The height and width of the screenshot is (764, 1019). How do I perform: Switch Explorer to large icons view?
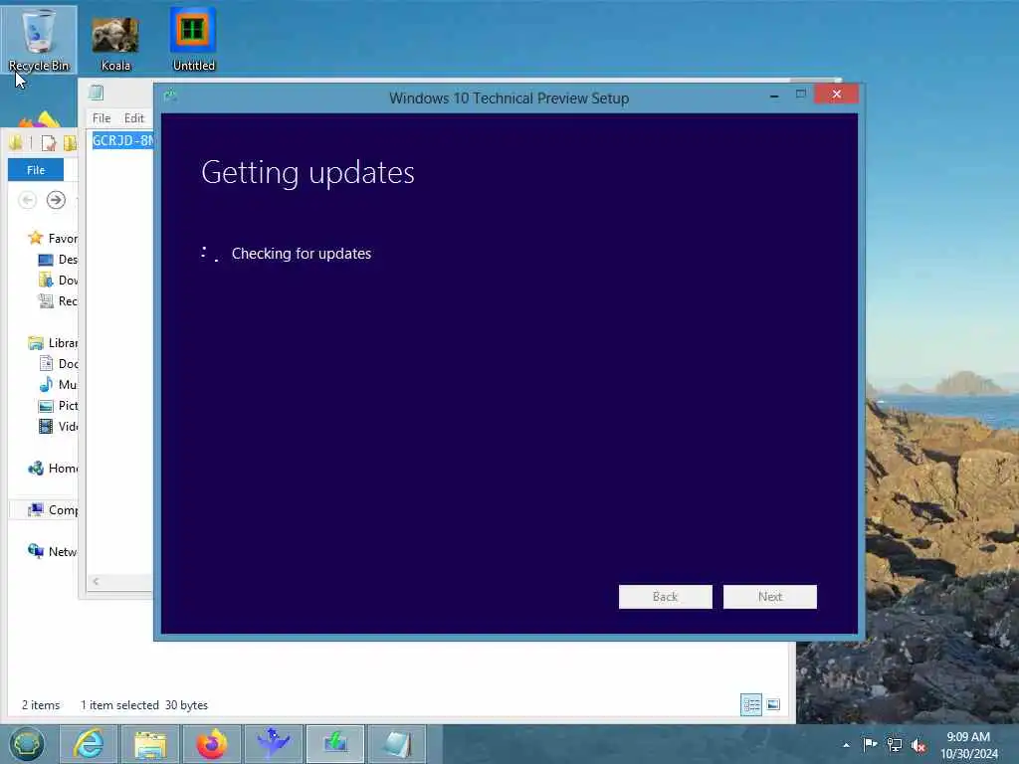[x=773, y=705]
